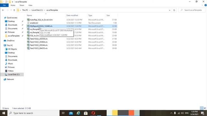Select the MyReport210324_132440.xls file
Viewport: 207px width, 116px height.
72,26
